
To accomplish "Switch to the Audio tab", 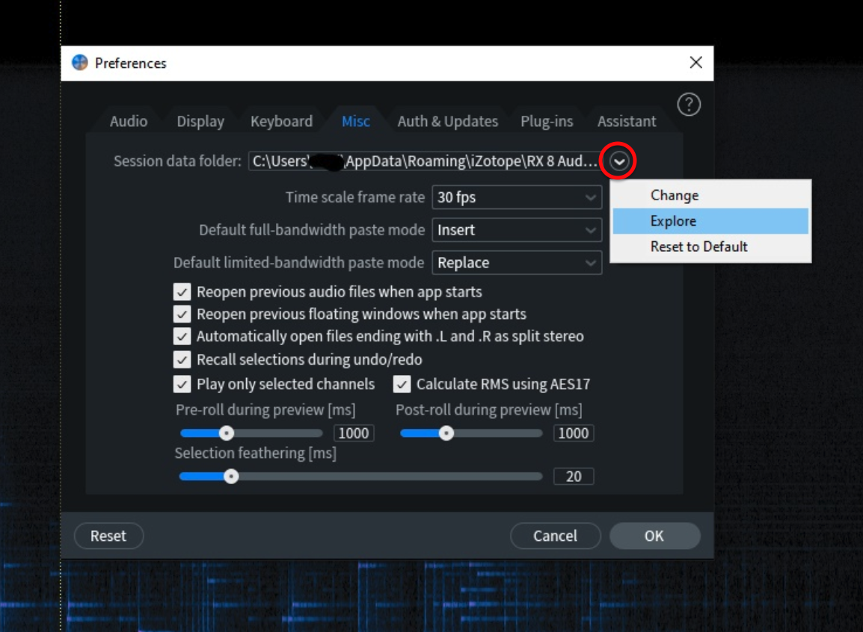I will [x=129, y=122].
